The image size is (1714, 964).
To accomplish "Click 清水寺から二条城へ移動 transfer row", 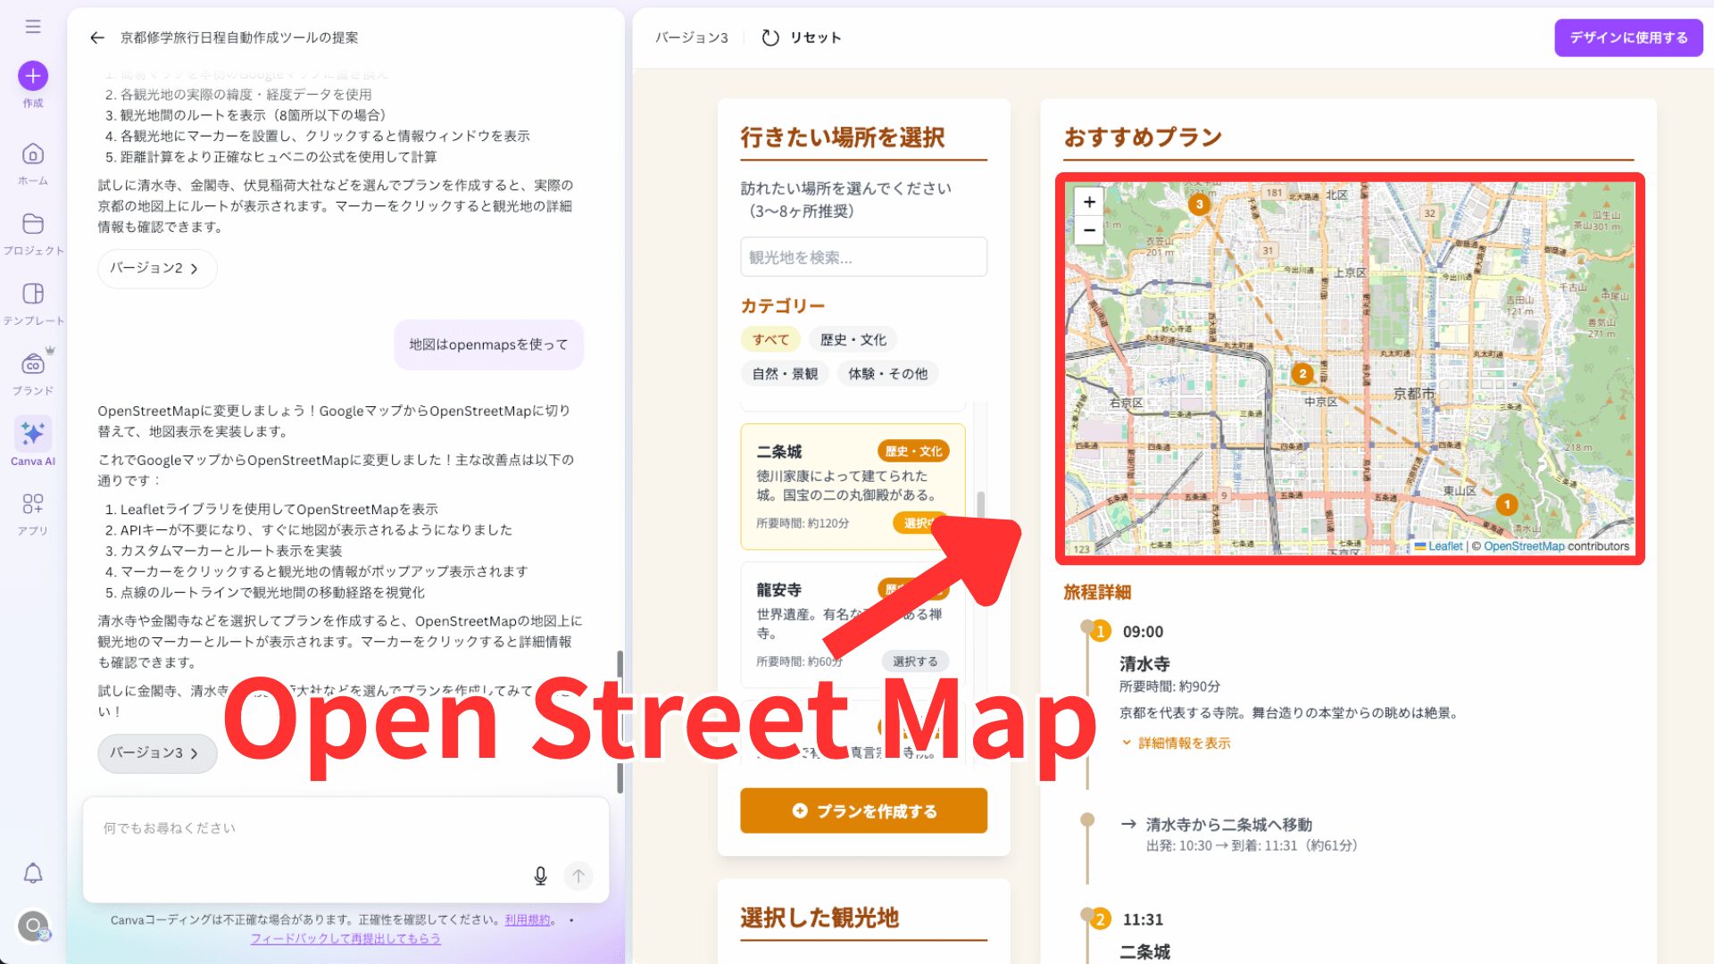I will [1229, 825].
